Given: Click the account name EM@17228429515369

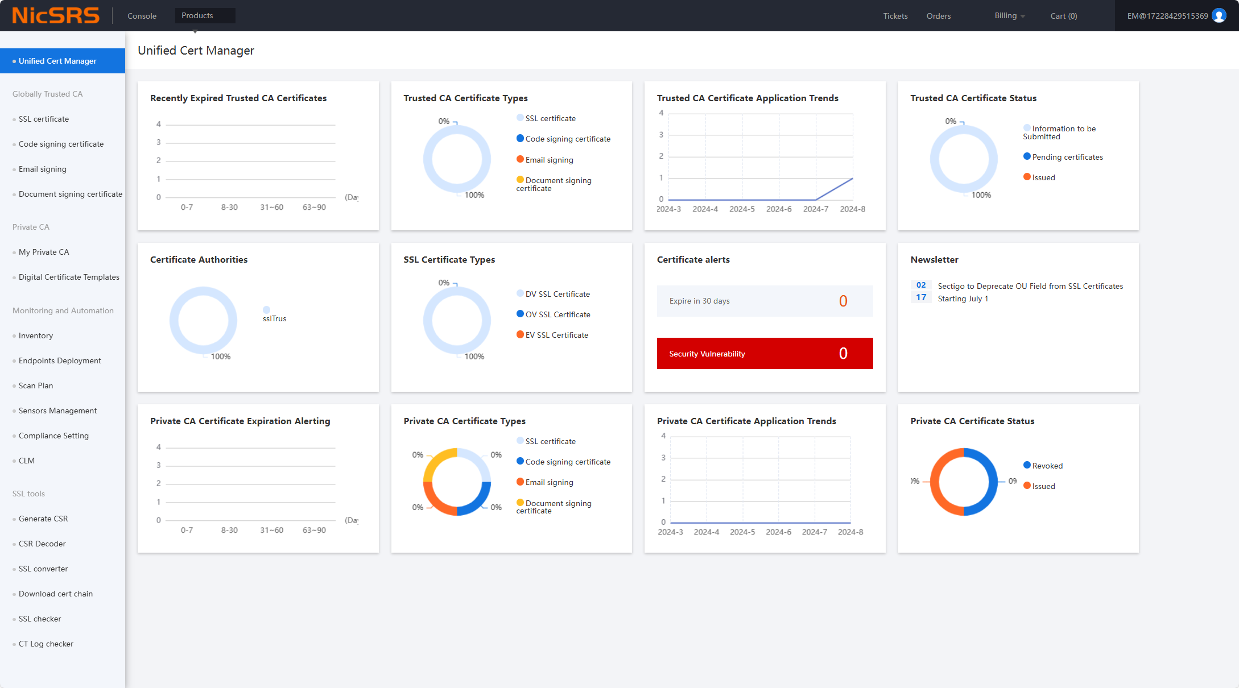Looking at the screenshot, I should pos(1167,16).
